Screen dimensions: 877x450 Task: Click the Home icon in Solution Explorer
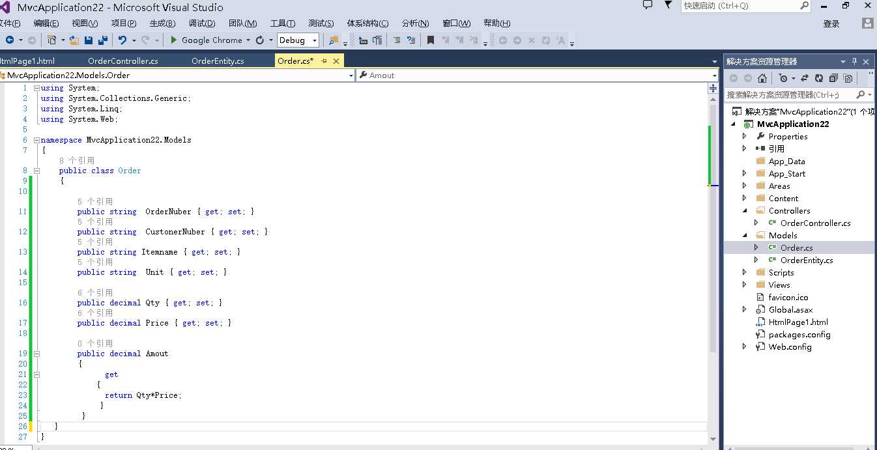coord(762,78)
